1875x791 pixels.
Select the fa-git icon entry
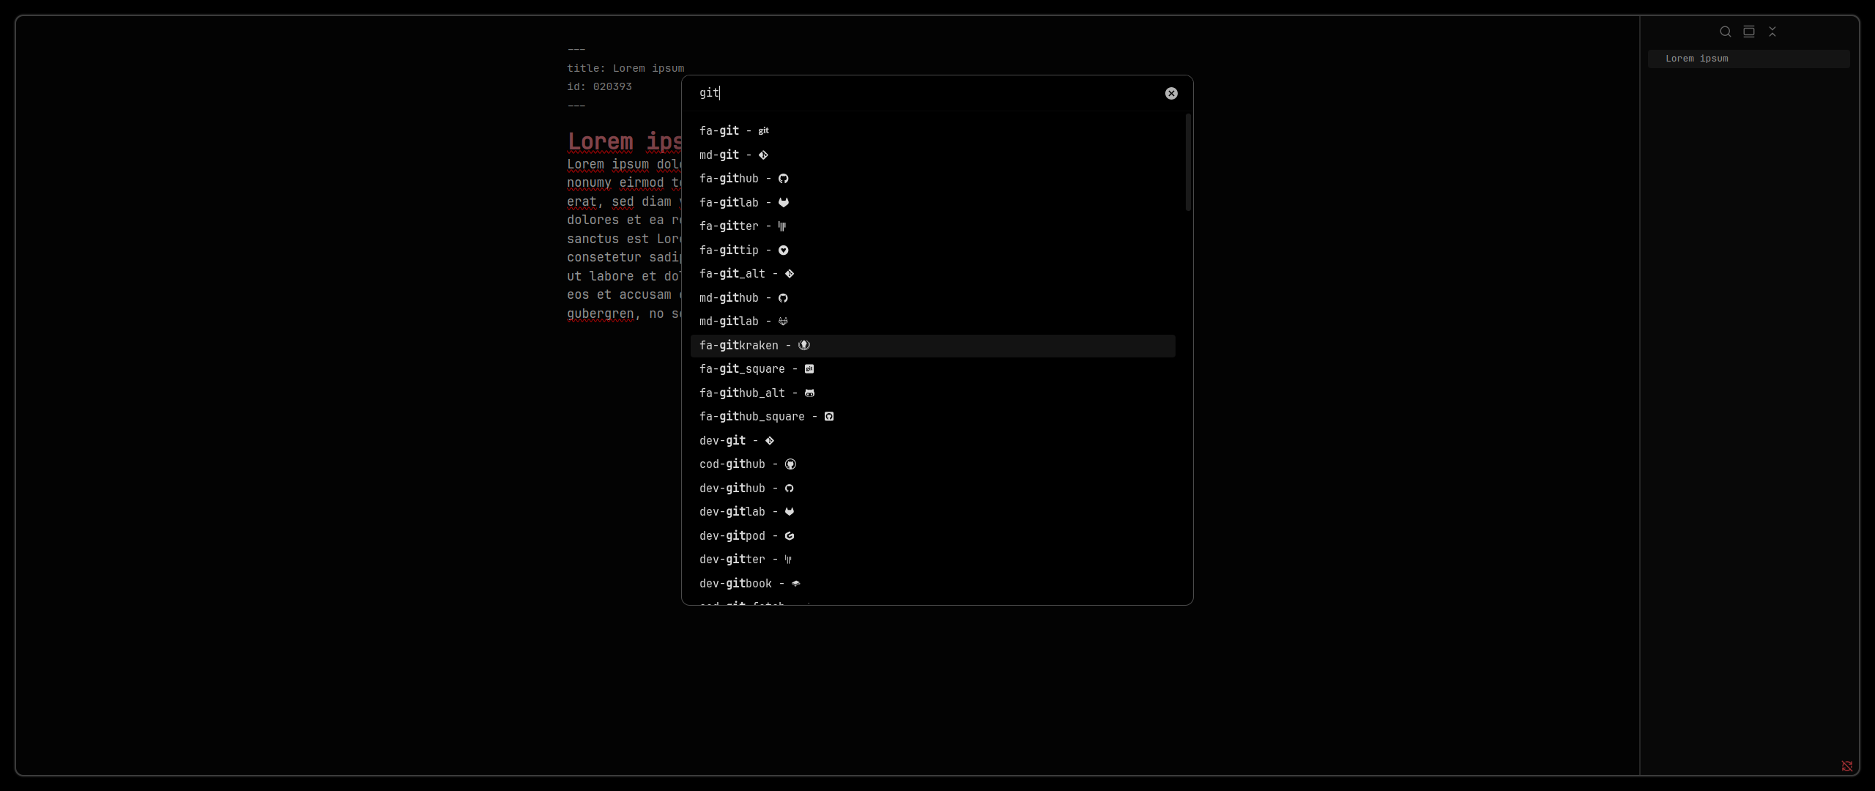pos(734,131)
